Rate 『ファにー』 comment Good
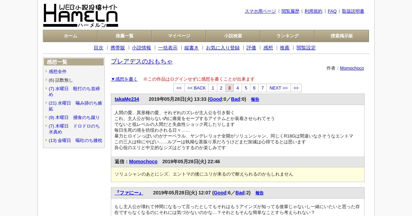 click(220, 193)
